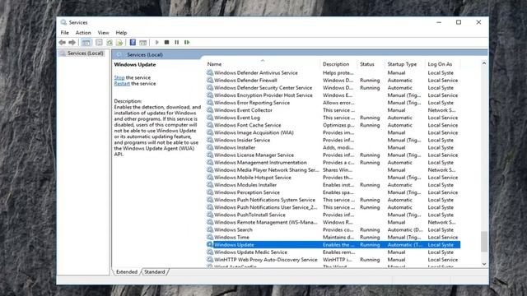527x296 pixels.
Task: Click the Start Service play icon
Action: point(156,42)
